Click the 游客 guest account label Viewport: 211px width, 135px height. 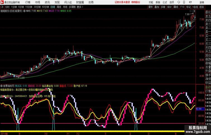pos(202,2)
